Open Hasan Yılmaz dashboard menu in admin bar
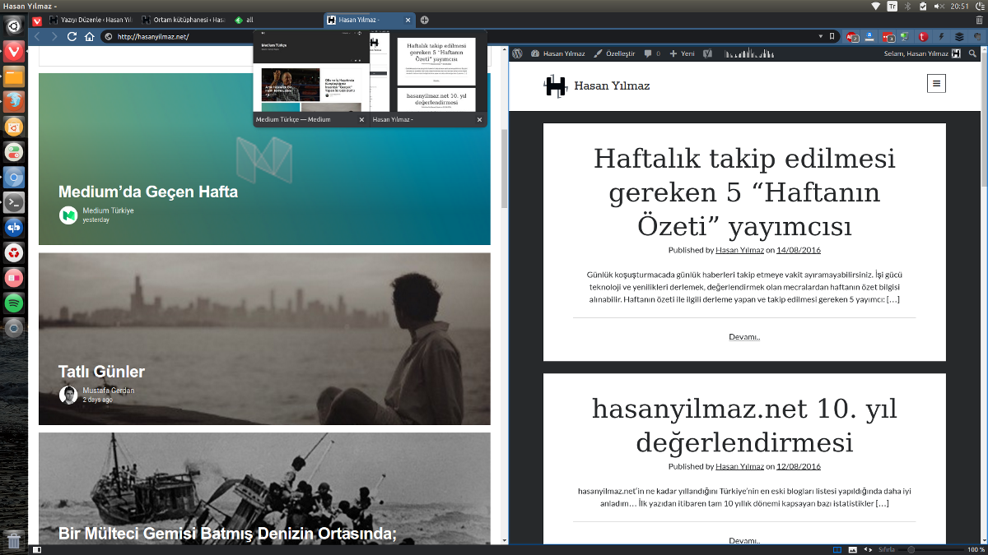Screen dimensions: 988x555 [x=557, y=53]
